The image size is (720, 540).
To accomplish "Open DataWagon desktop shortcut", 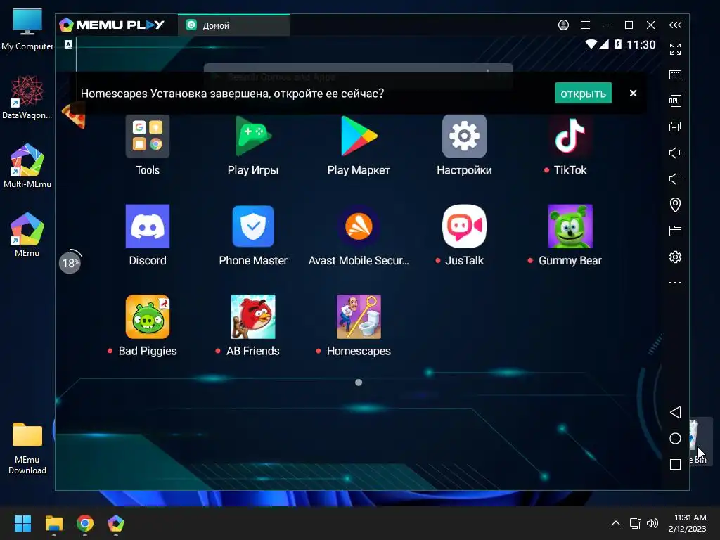I will (27, 97).
